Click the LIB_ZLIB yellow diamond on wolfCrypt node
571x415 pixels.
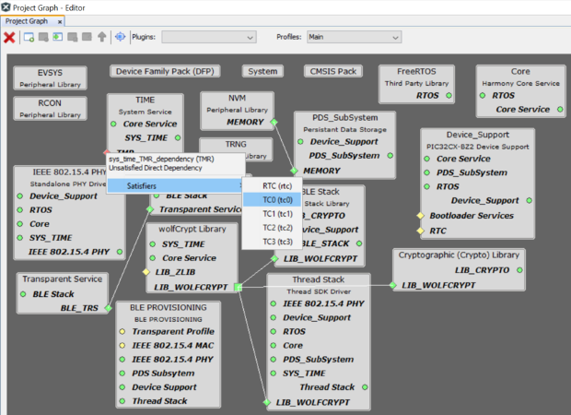tap(146, 272)
